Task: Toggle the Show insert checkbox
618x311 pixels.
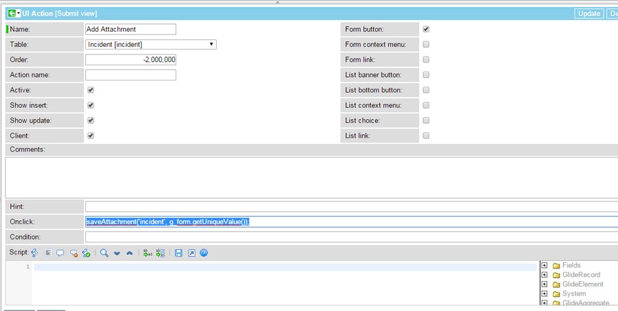Action: [x=91, y=105]
